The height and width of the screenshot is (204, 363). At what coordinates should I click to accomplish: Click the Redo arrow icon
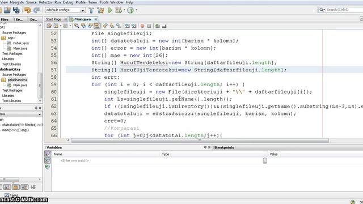coord(36,10)
